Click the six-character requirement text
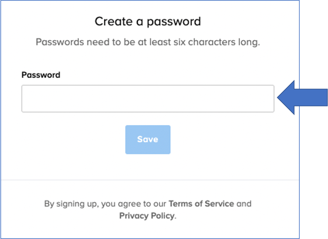328x239 pixels. pyautogui.click(x=148, y=42)
